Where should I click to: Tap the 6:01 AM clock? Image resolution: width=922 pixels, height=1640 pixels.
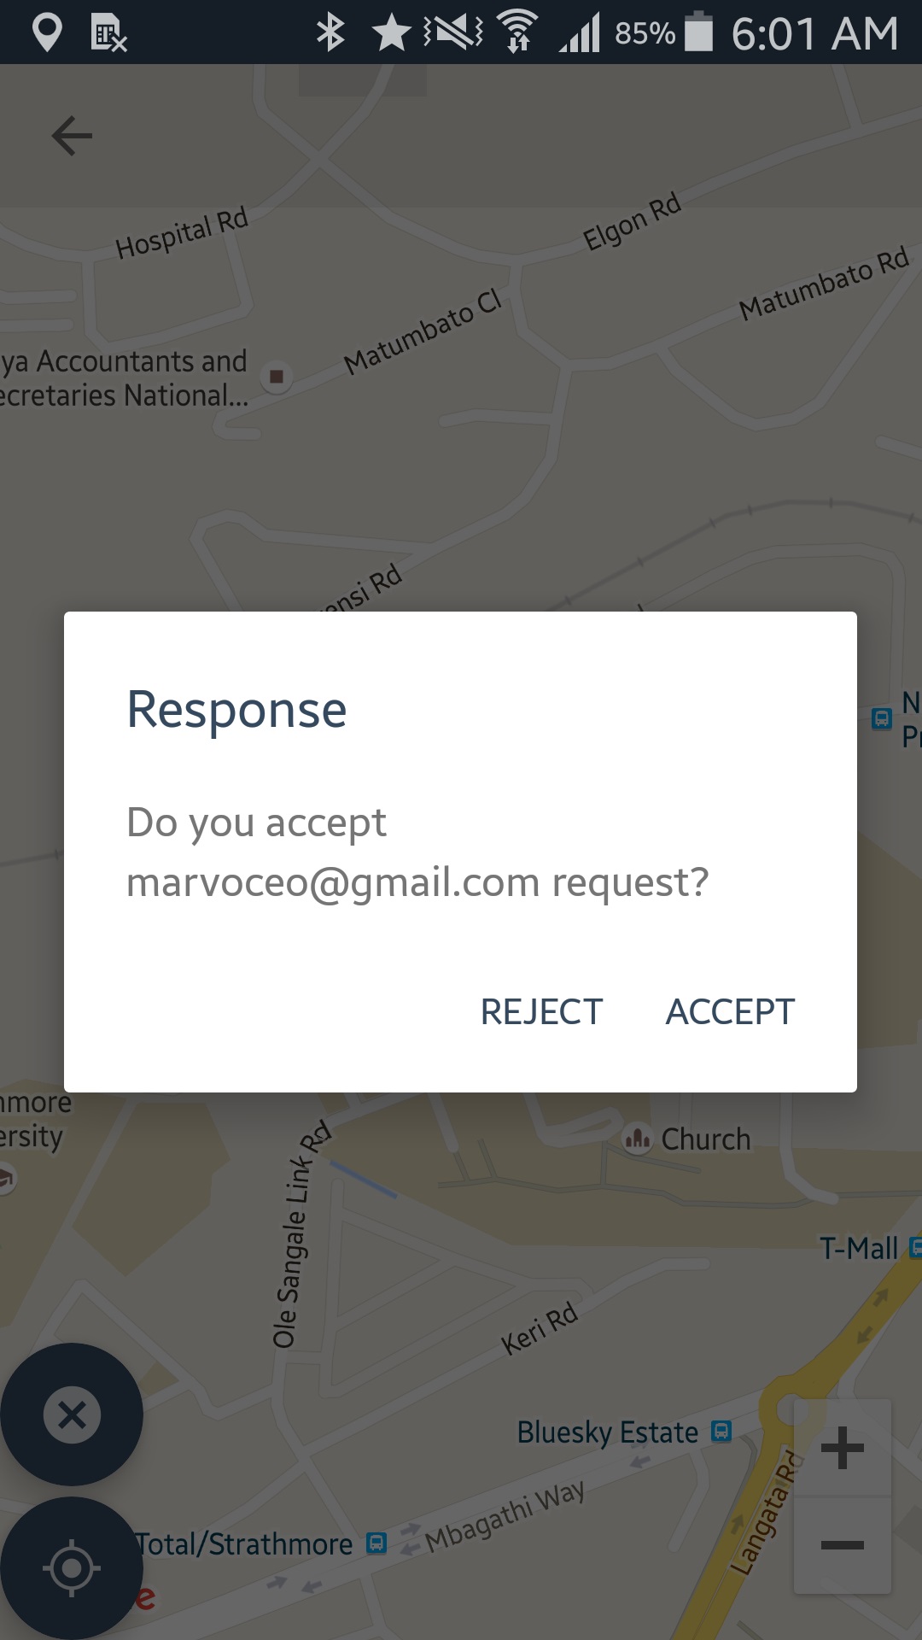click(814, 34)
